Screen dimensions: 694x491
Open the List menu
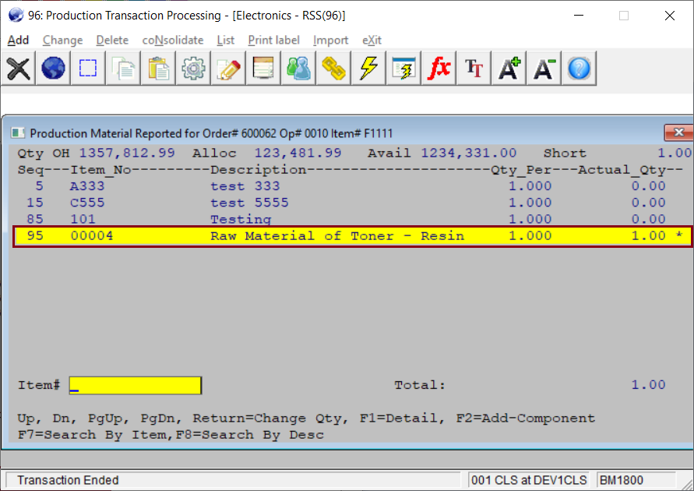[226, 40]
